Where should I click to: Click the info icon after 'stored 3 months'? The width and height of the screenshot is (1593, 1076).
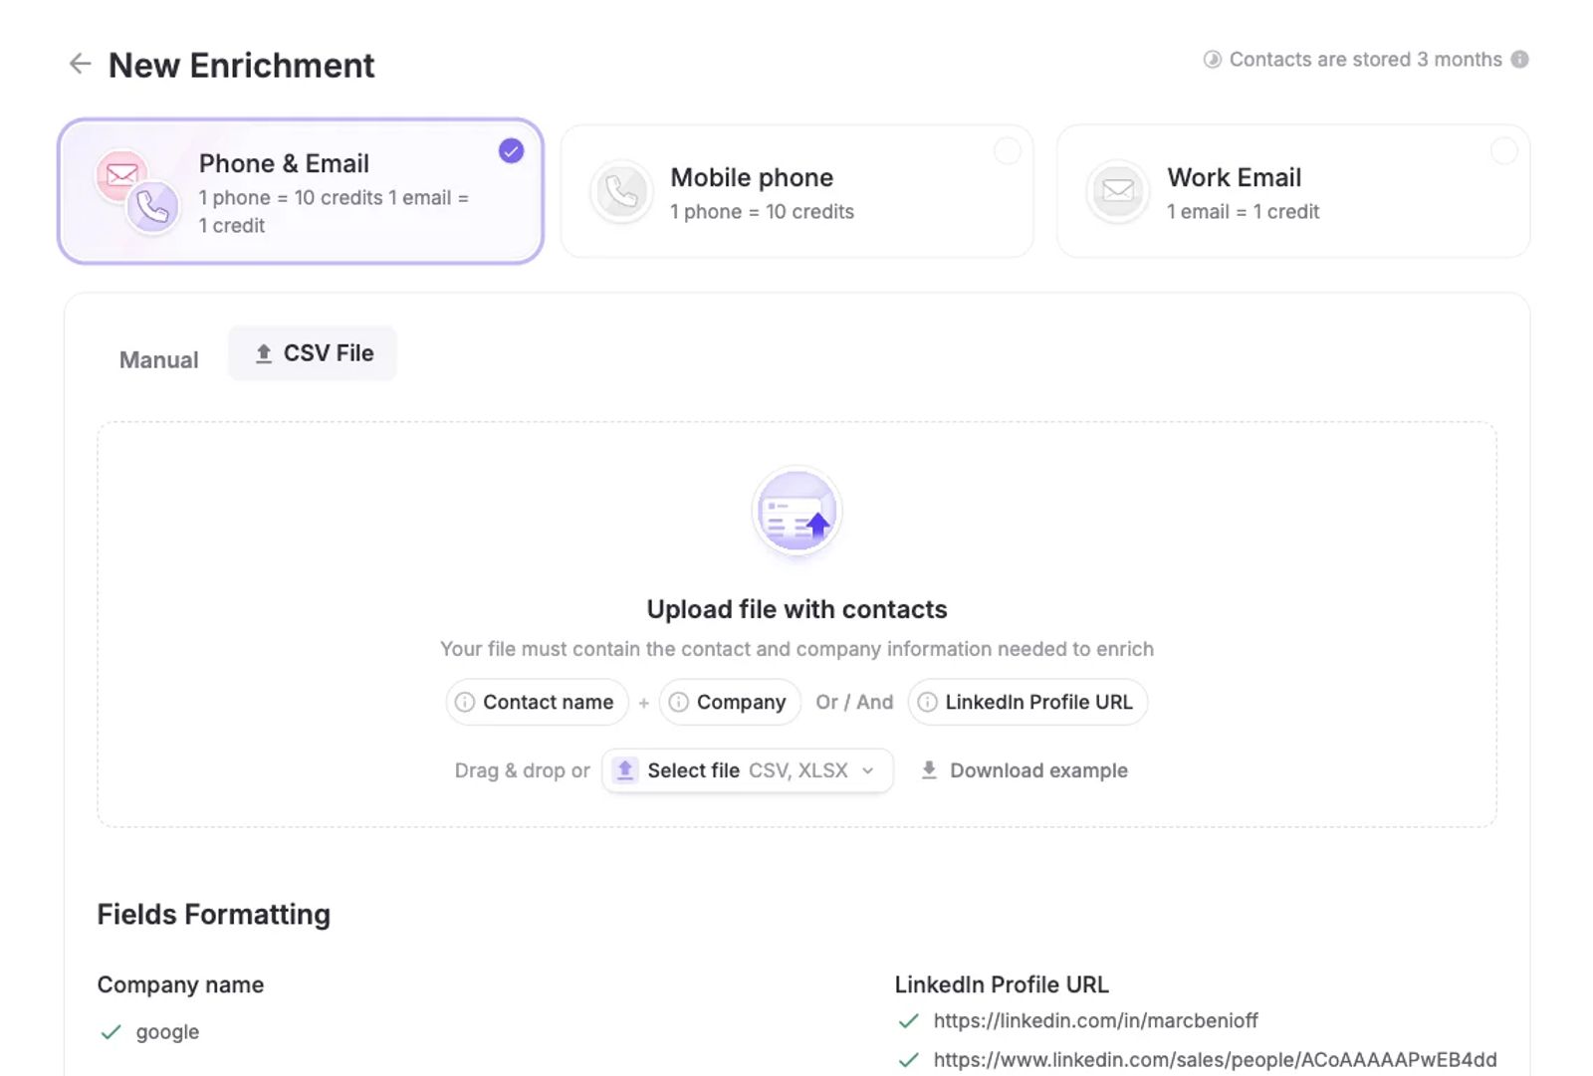point(1519,60)
